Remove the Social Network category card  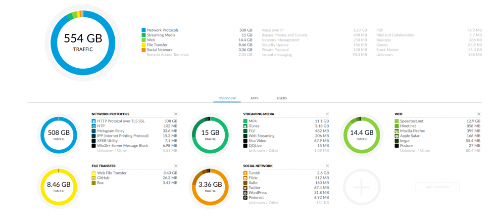(x=327, y=166)
